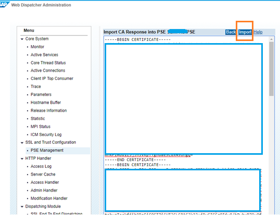This screenshot has height=215, width=280.
Task: Click the certificate textarea scrollbar thumb
Action: pyautogui.click(x=272, y=69)
